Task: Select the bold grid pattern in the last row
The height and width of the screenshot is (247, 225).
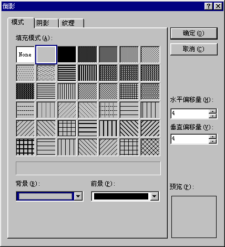Action: coord(25,147)
